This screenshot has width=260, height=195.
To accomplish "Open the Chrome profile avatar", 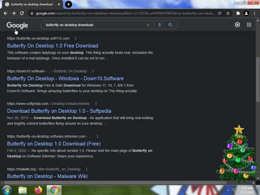I will (246, 13).
